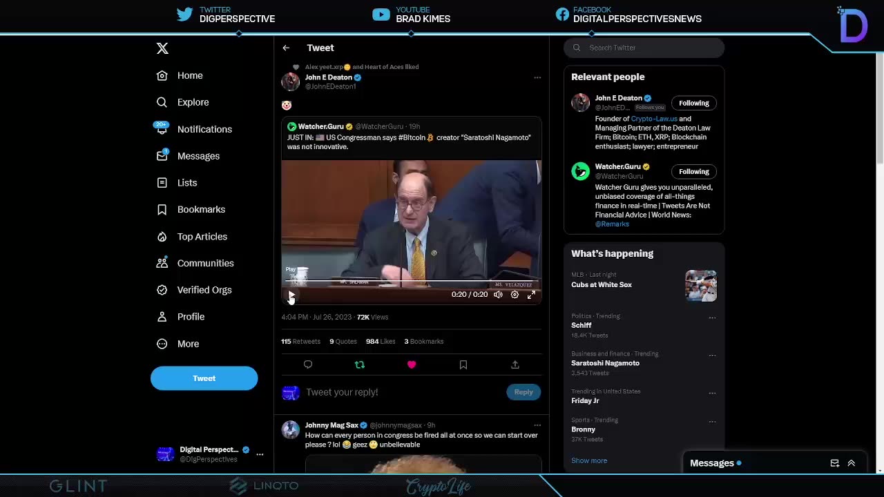Open @WatcherGuru handle in quoted tweet
The width and height of the screenshot is (884, 497).
379,127
